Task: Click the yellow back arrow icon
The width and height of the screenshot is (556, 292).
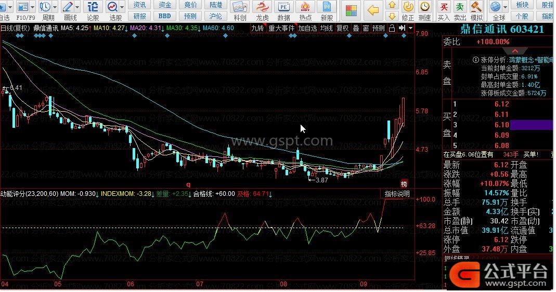Action: point(373,10)
